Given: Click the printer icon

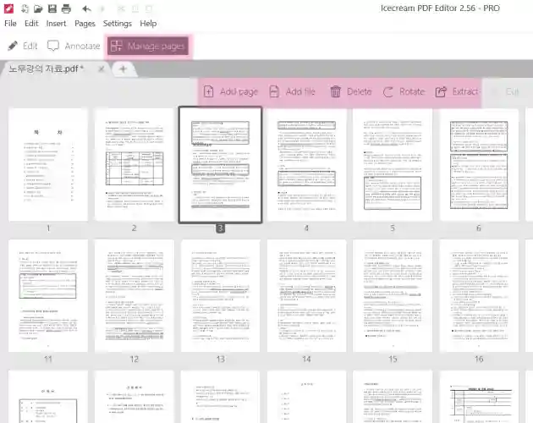Looking at the screenshot, I should point(66,8).
